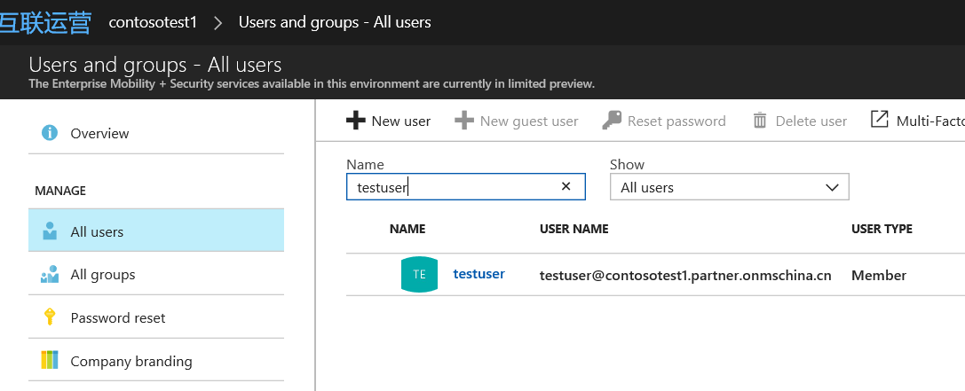
Task: Click the Company branding icon
Action: [50, 361]
